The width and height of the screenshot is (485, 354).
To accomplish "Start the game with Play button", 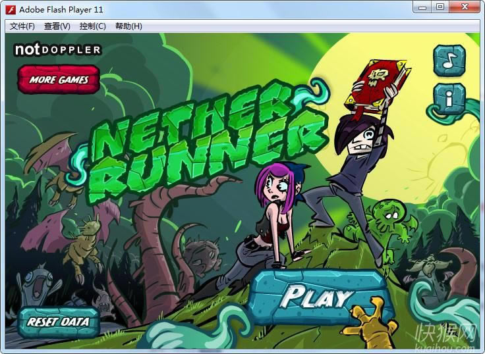I will coord(318,297).
